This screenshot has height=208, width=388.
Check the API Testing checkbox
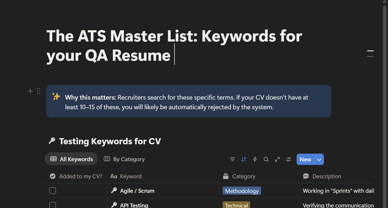pyautogui.click(x=53, y=205)
